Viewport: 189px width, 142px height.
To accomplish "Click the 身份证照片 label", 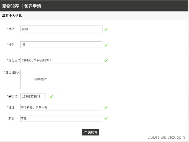I will [13, 72].
